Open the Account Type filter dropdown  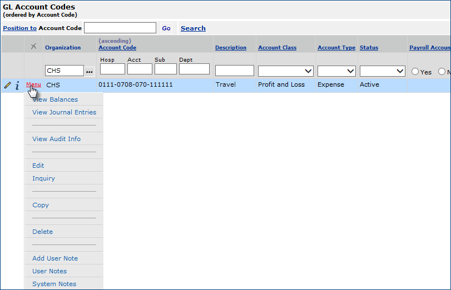click(x=336, y=71)
